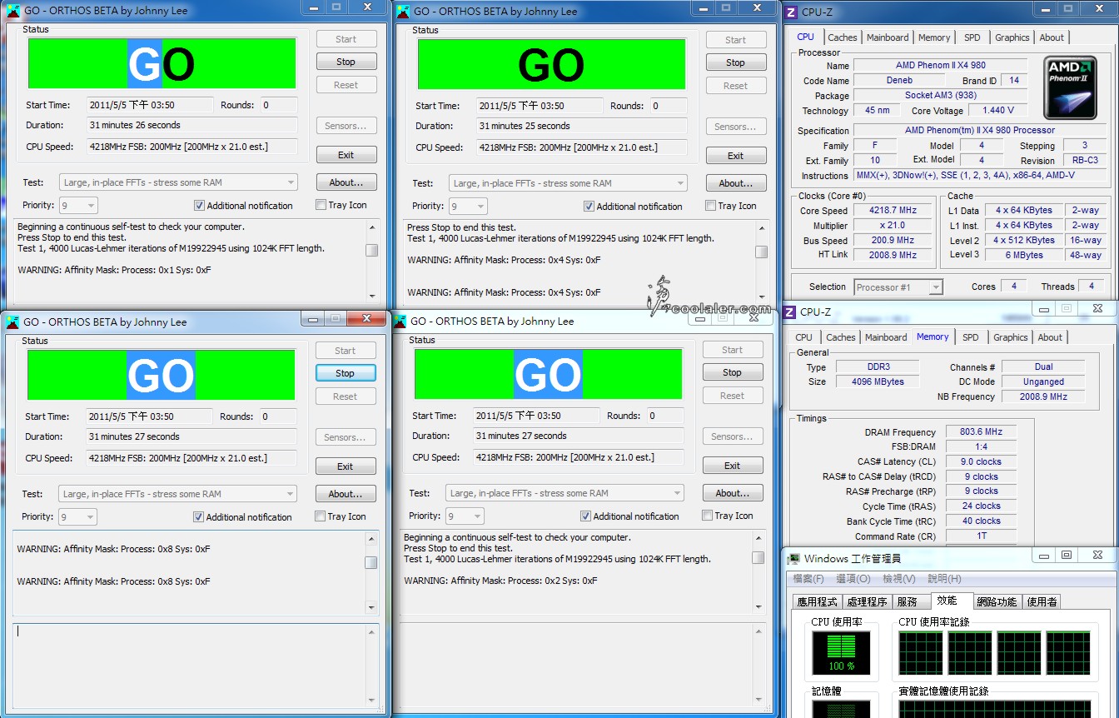
Task: Click ORTHOS title icon in 0x2 affinity window
Action: coord(400,322)
